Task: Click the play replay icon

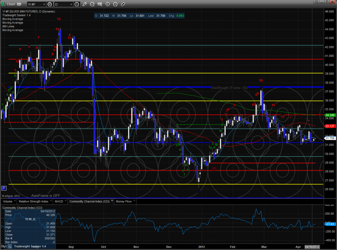Action: point(108,4)
